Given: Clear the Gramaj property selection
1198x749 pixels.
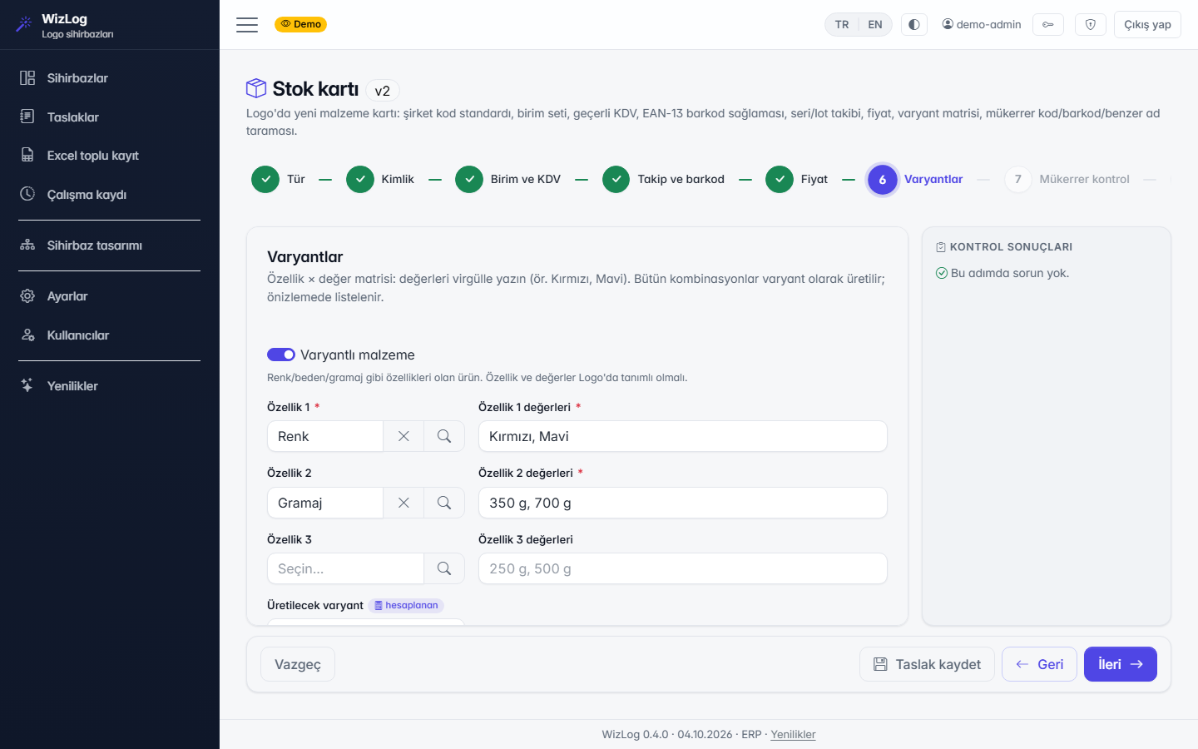Looking at the screenshot, I should 403,503.
